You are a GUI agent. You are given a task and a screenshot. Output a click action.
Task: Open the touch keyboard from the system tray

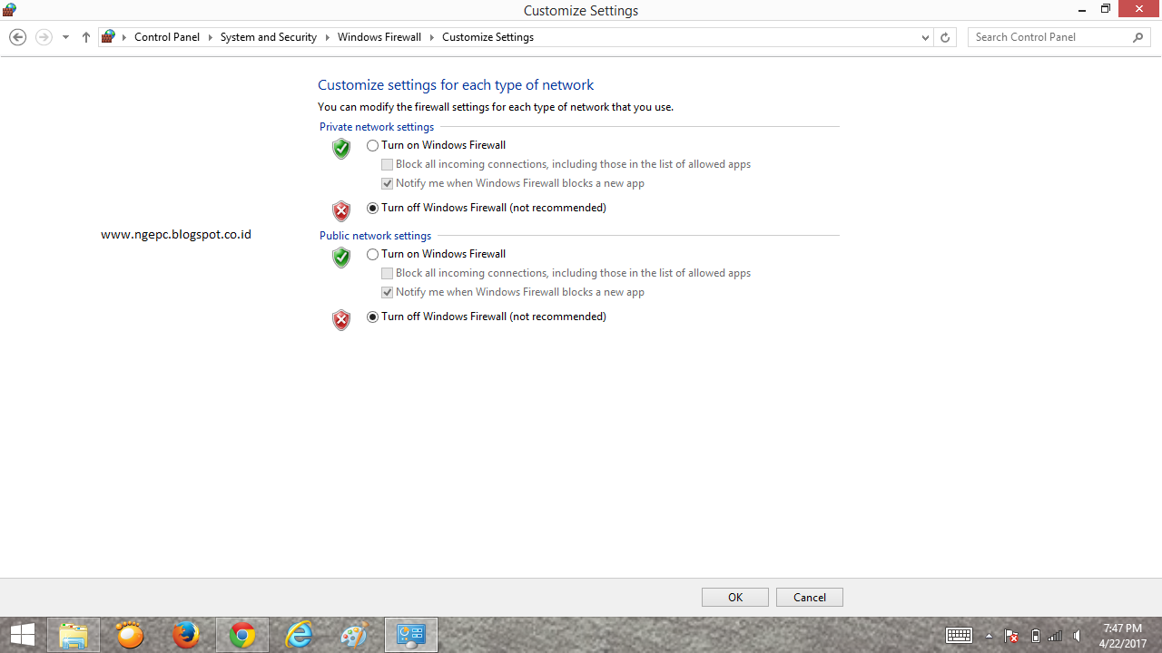point(959,635)
